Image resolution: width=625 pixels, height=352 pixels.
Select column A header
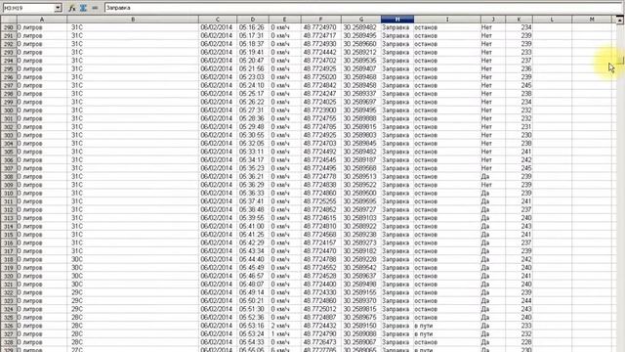click(x=42, y=20)
